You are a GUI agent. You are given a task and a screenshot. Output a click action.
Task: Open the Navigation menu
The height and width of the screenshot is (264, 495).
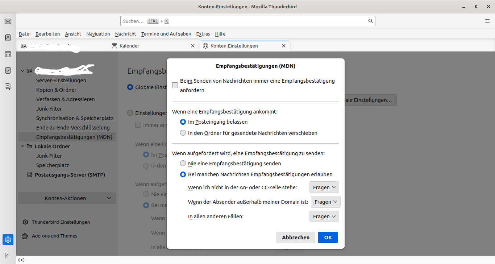pyautogui.click(x=98, y=34)
